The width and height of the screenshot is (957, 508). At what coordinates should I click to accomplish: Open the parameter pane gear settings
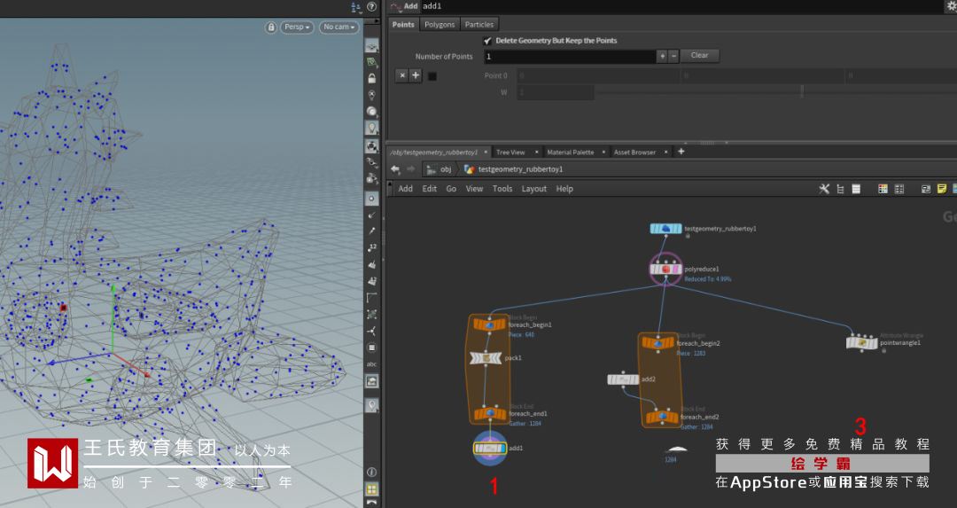pyautogui.click(x=950, y=6)
